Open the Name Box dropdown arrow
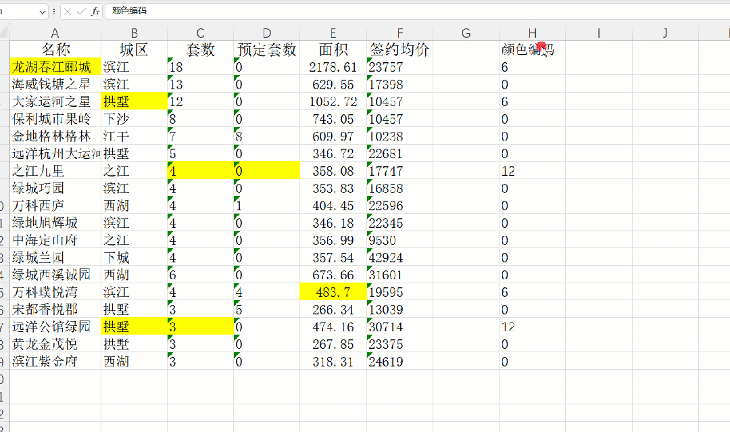 [x=43, y=11]
